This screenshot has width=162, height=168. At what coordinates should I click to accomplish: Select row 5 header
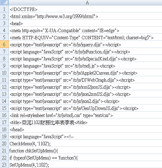pos(4,37)
